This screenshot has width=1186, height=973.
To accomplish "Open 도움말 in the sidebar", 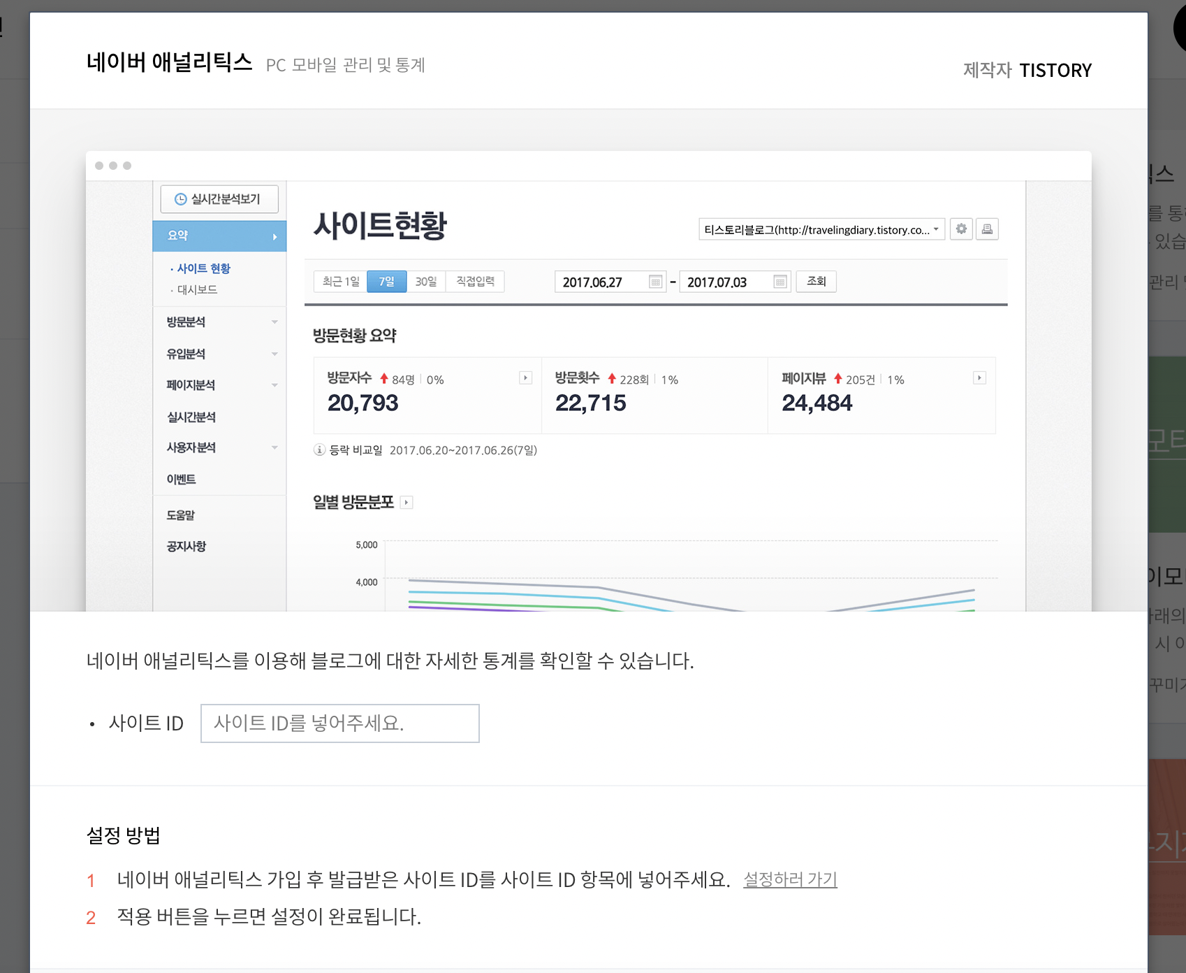I will click(x=181, y=515).
